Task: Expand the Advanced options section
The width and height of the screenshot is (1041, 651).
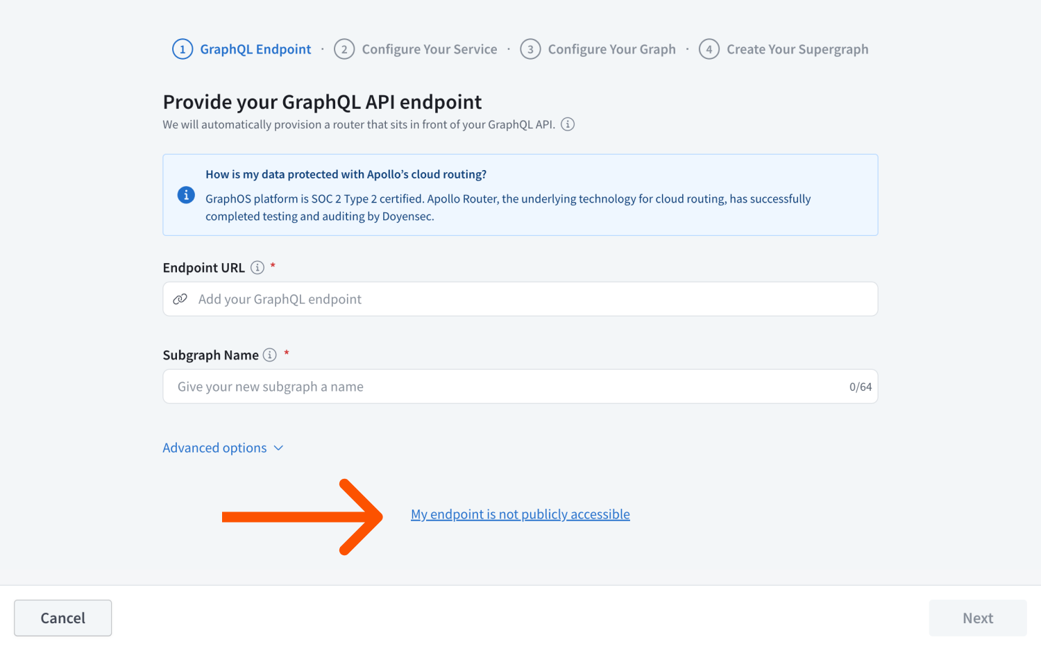Action: point(214,448)
